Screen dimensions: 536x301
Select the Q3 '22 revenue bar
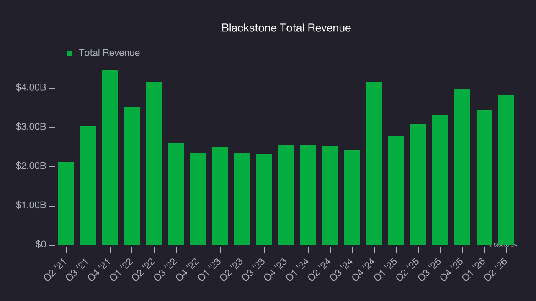tap(176, 194)
